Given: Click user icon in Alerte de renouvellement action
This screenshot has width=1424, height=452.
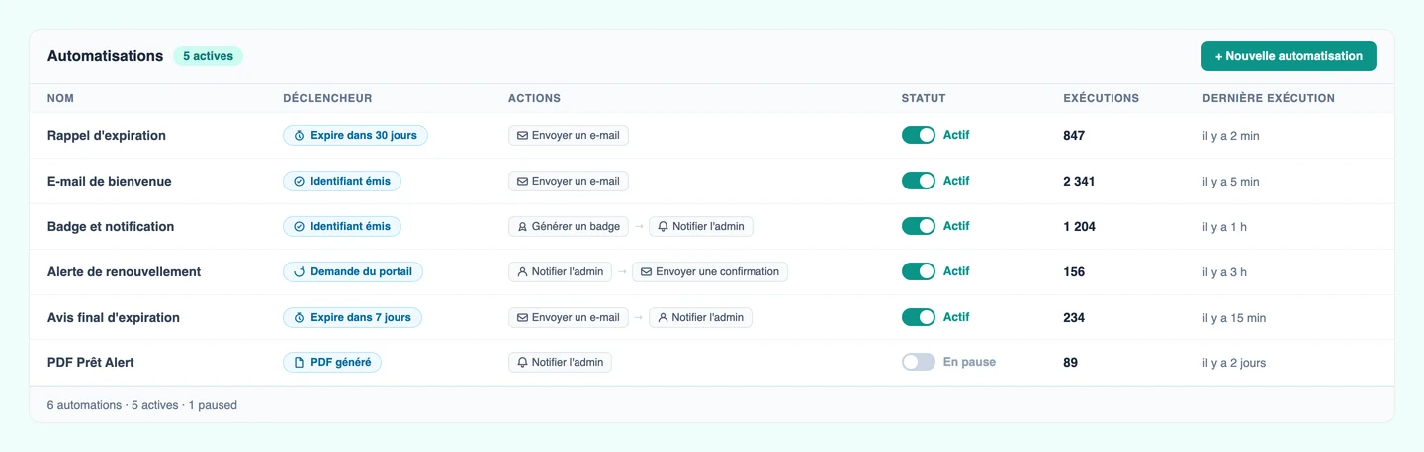Looking at the screenshot, I should tap(522, 272).
